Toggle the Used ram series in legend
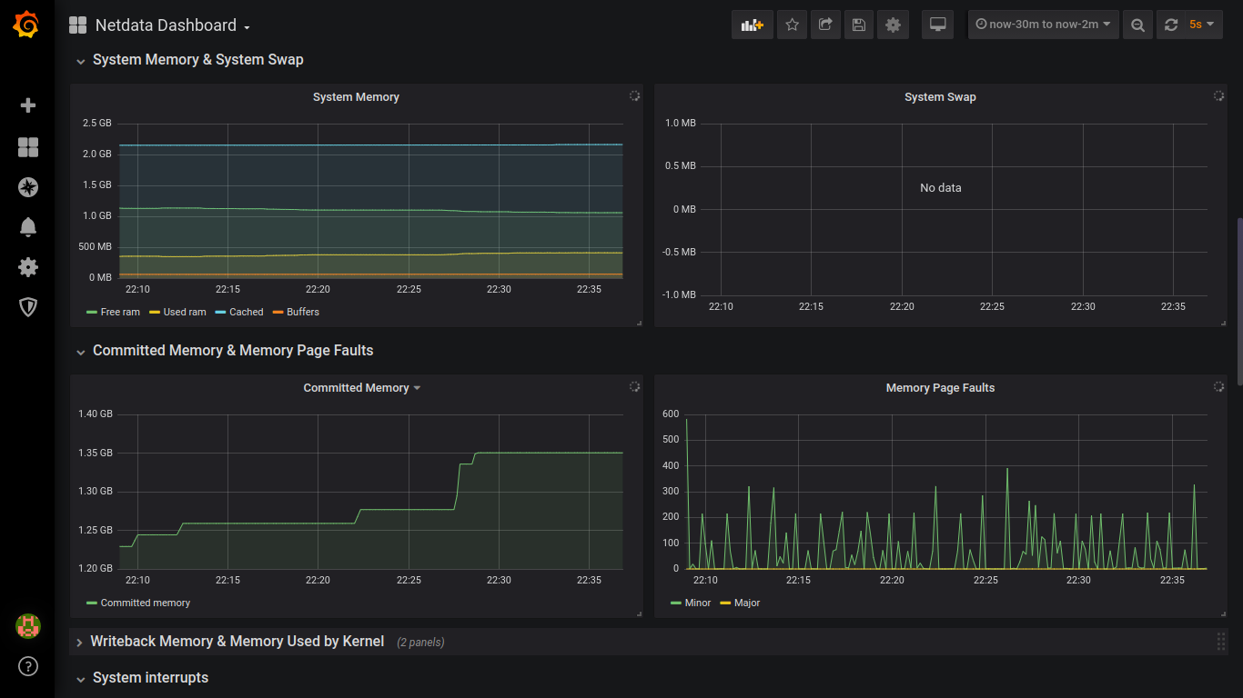Viewport: 1243px width, 698px height. (x=185, y=312)
